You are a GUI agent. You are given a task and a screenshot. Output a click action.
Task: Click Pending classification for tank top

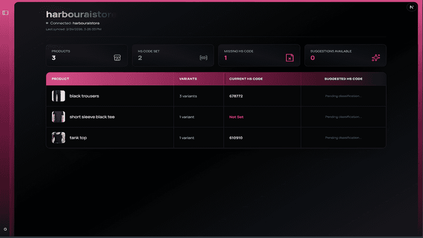(x=343, y=137)
